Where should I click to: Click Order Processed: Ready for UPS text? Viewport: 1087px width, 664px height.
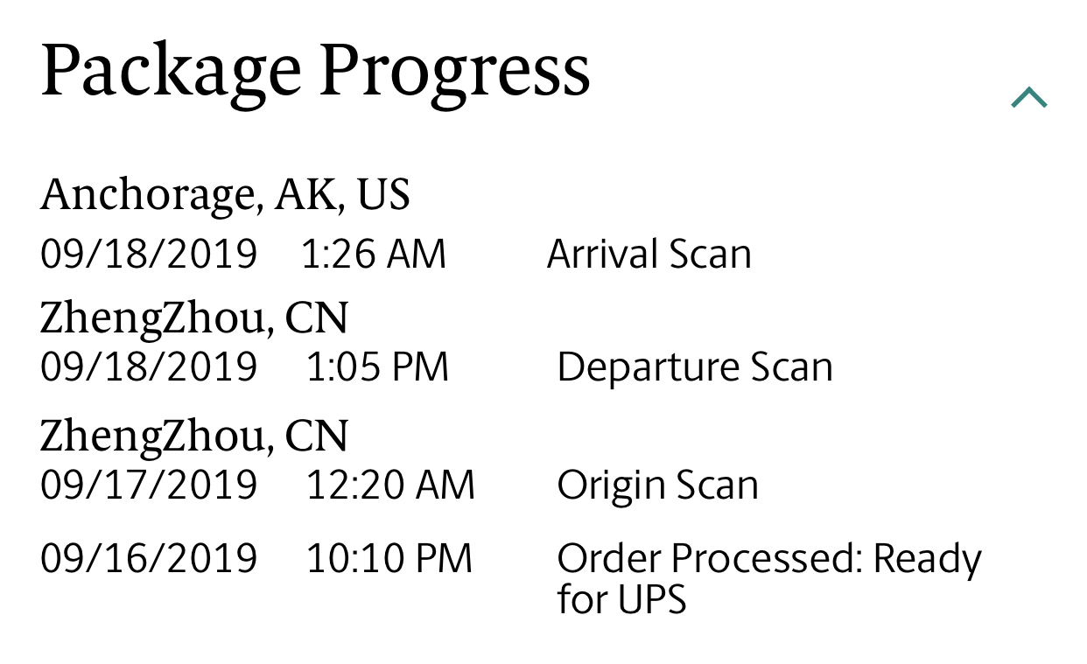tap(770, 579)
